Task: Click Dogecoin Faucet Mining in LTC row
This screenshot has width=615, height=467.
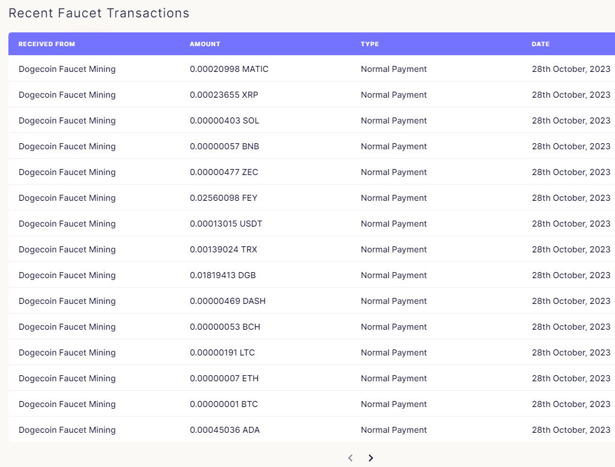Action: pyautogui.click(x=67, y=352)
